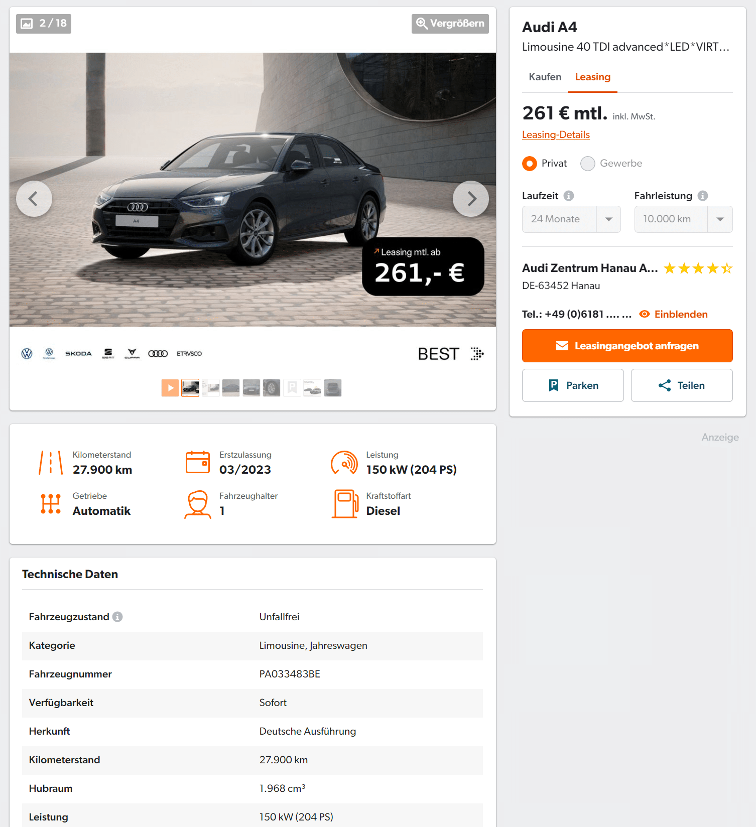This screenshot has height=827, width=756.
Task: Click '150 kW (204 PS)' in highlights
Action: [x=411, y=470]
